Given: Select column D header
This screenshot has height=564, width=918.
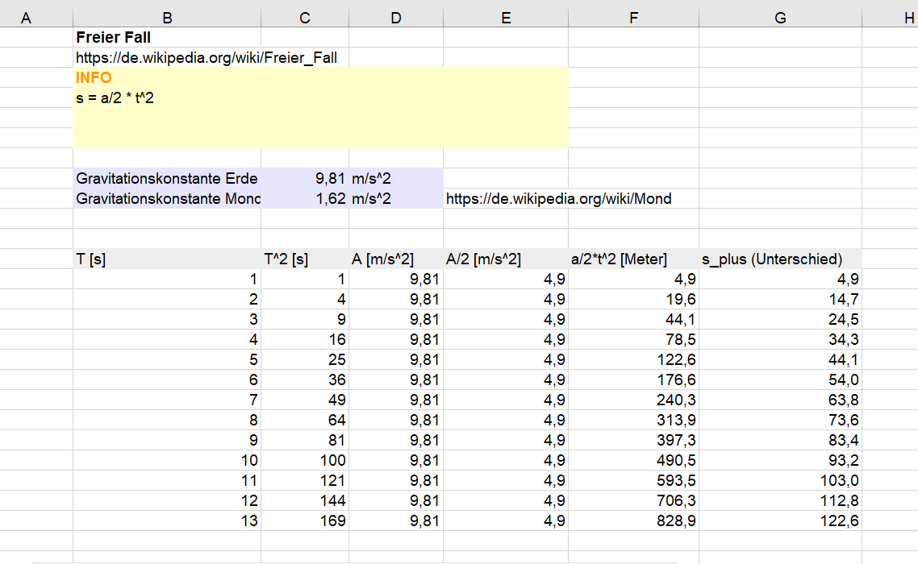Looking at the screenshot, I should 396,19.
